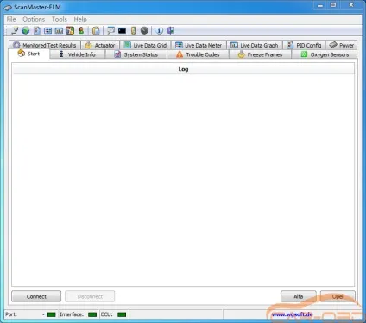Screen dimensions: 366x323
Task: Open the Live Data Graph tab
Action: 255,45
